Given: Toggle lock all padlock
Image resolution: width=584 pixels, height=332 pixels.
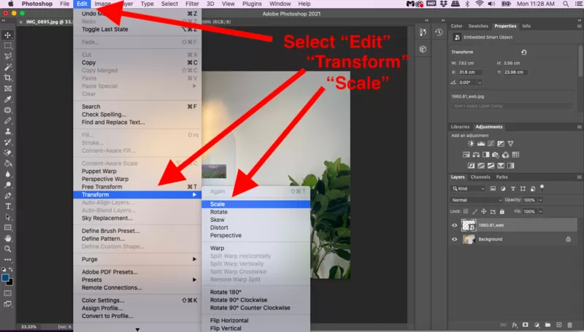Looking at the screenshot, I should click(502, 212).
